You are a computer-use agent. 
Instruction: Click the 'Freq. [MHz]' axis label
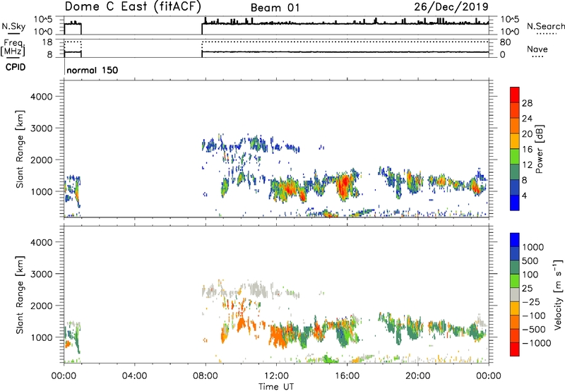point(13,48)
